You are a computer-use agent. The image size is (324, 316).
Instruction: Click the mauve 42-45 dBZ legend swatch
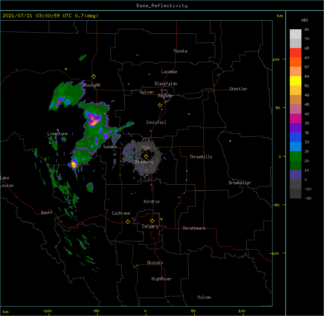click(x=295, y=109)
